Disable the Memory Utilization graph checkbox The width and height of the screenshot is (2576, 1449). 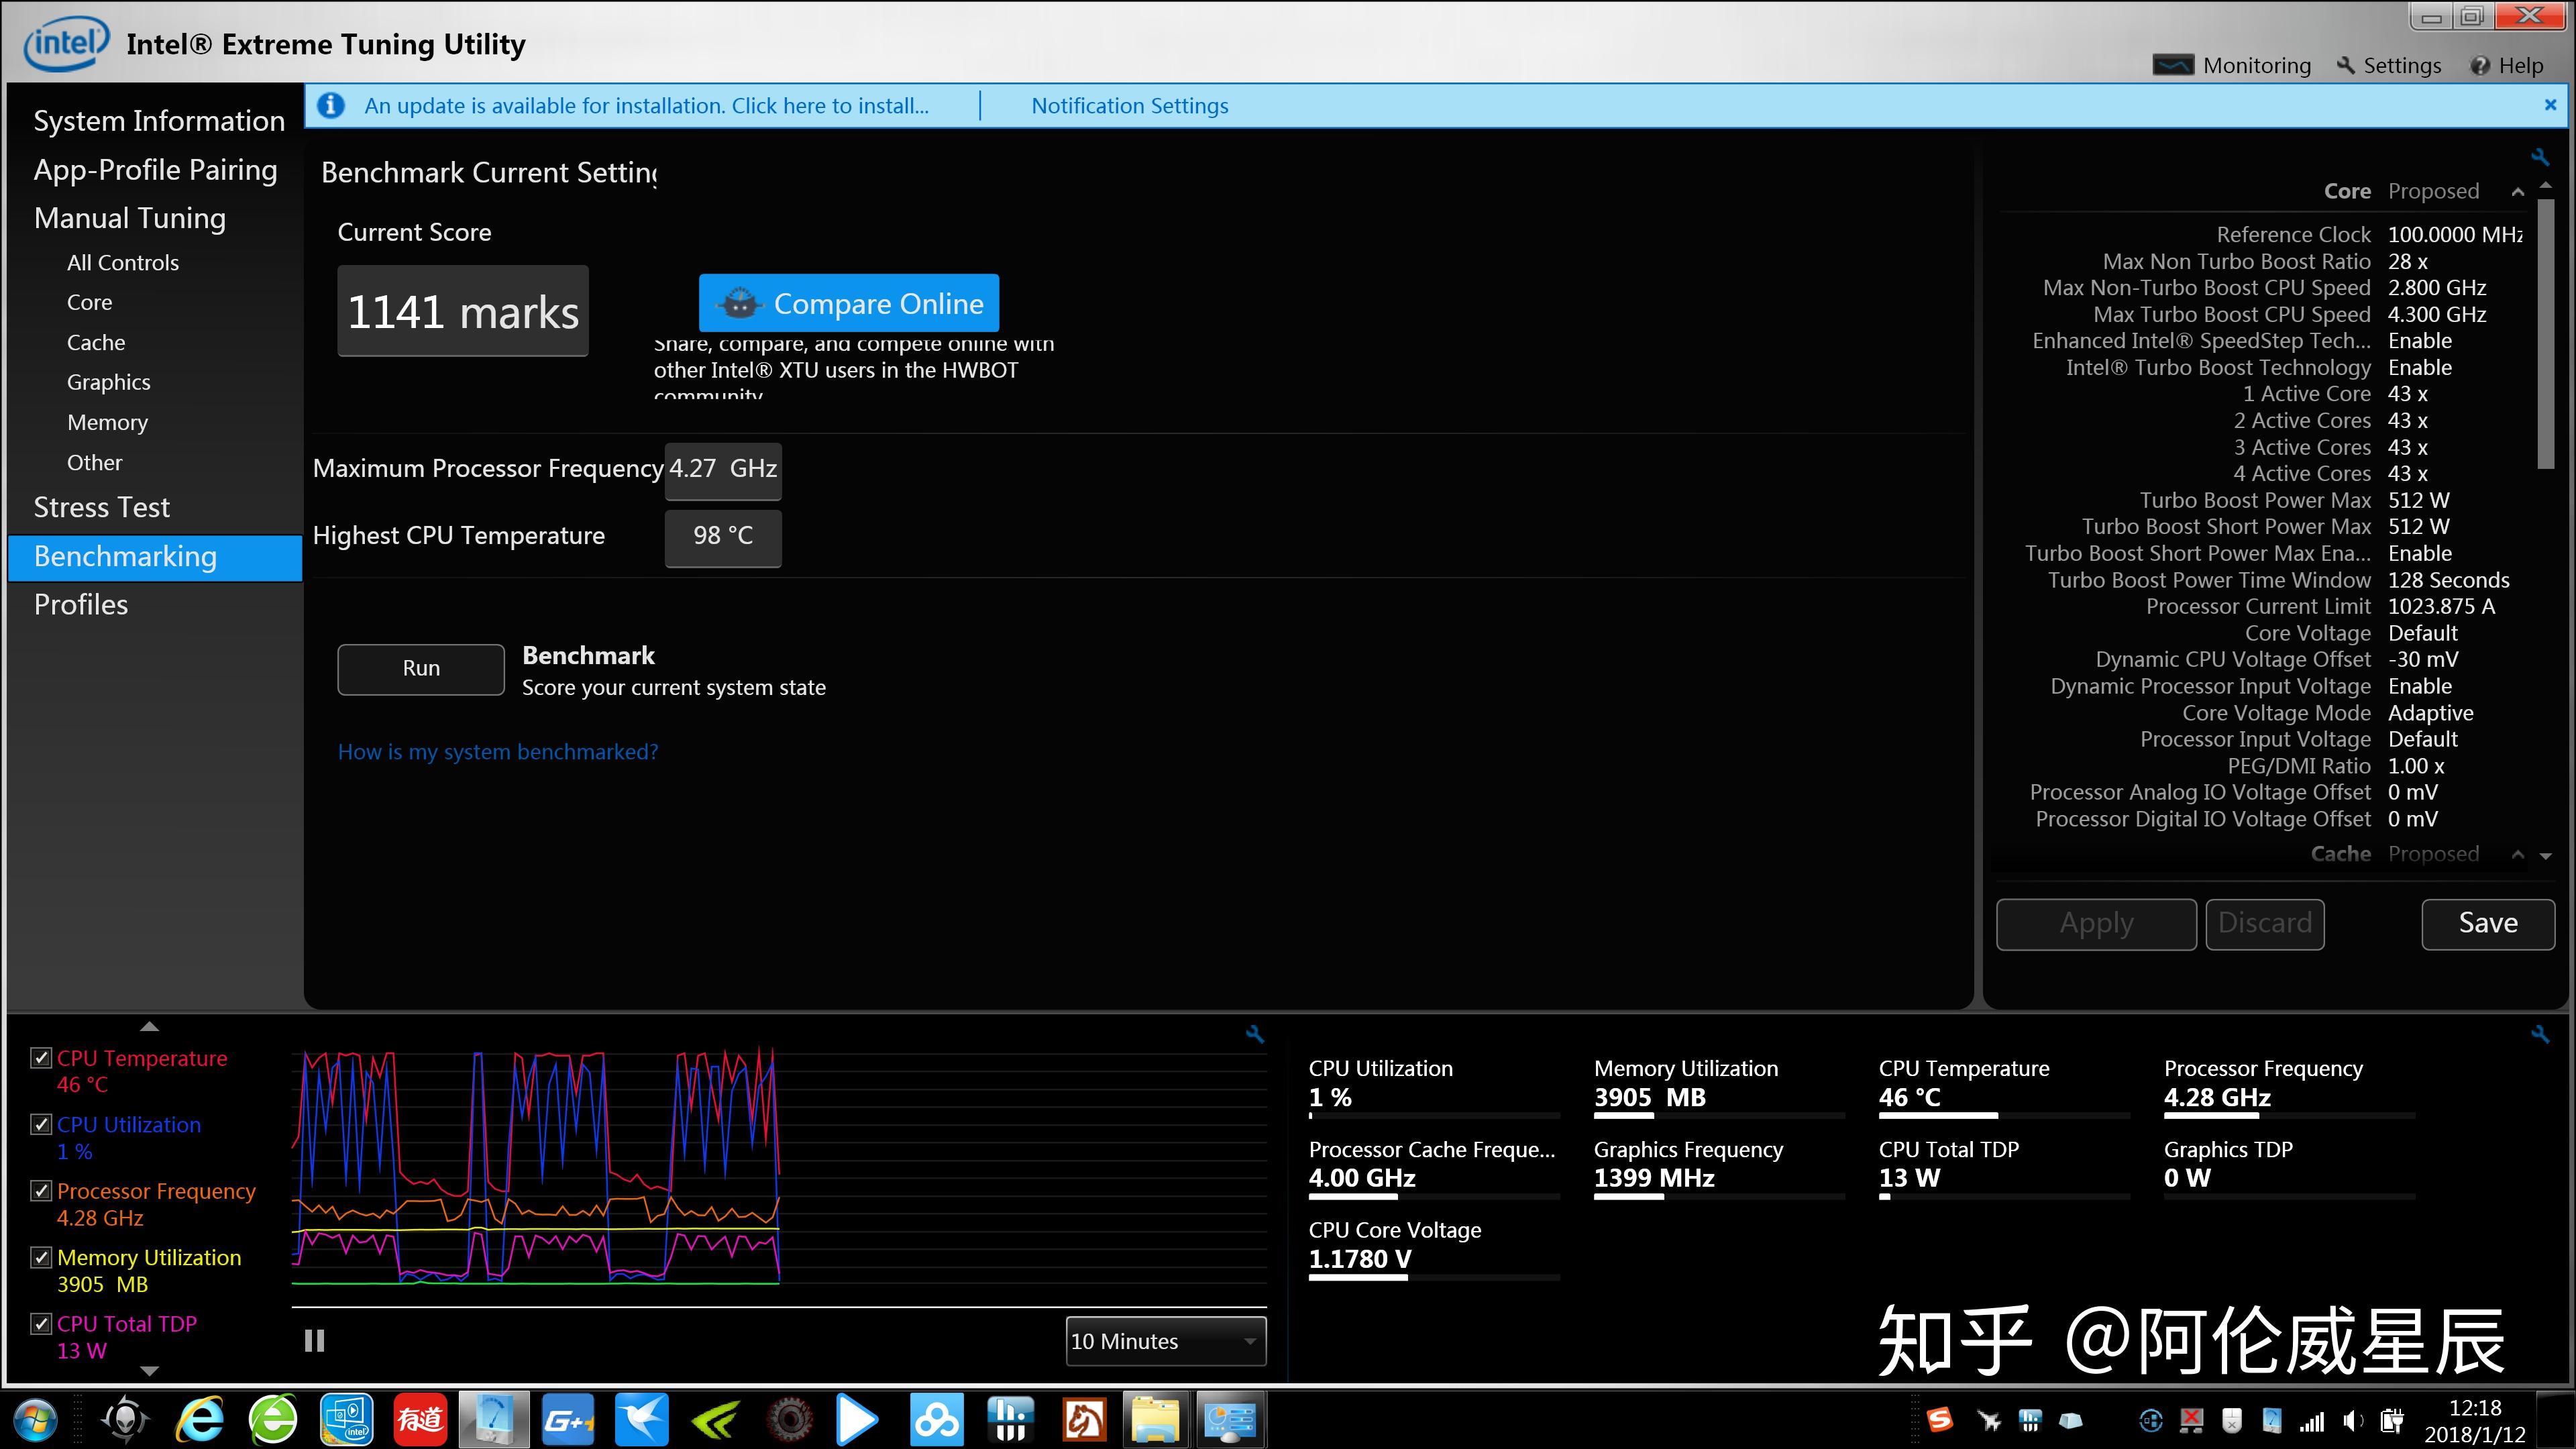point(41,1257)
